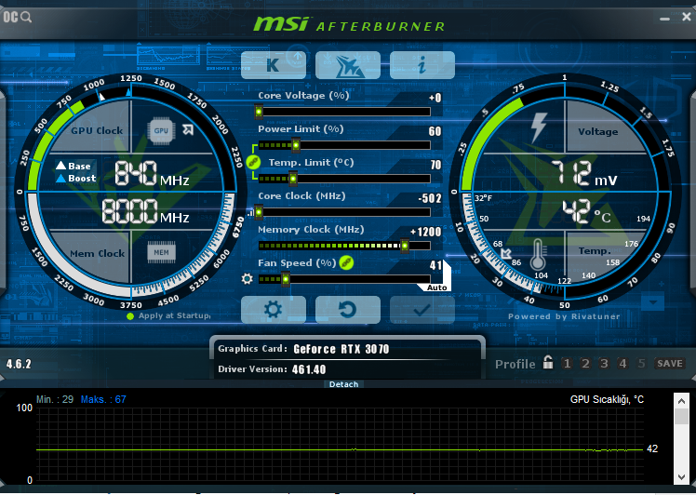Image resolution: width=696 pixels, height=495 pixels.
Task: Click the Maks. : 67 graph label
Action: 103,399
